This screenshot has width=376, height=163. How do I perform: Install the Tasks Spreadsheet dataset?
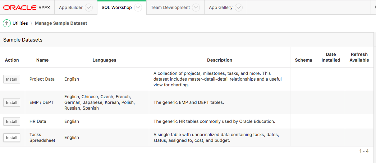pos(12,138)
